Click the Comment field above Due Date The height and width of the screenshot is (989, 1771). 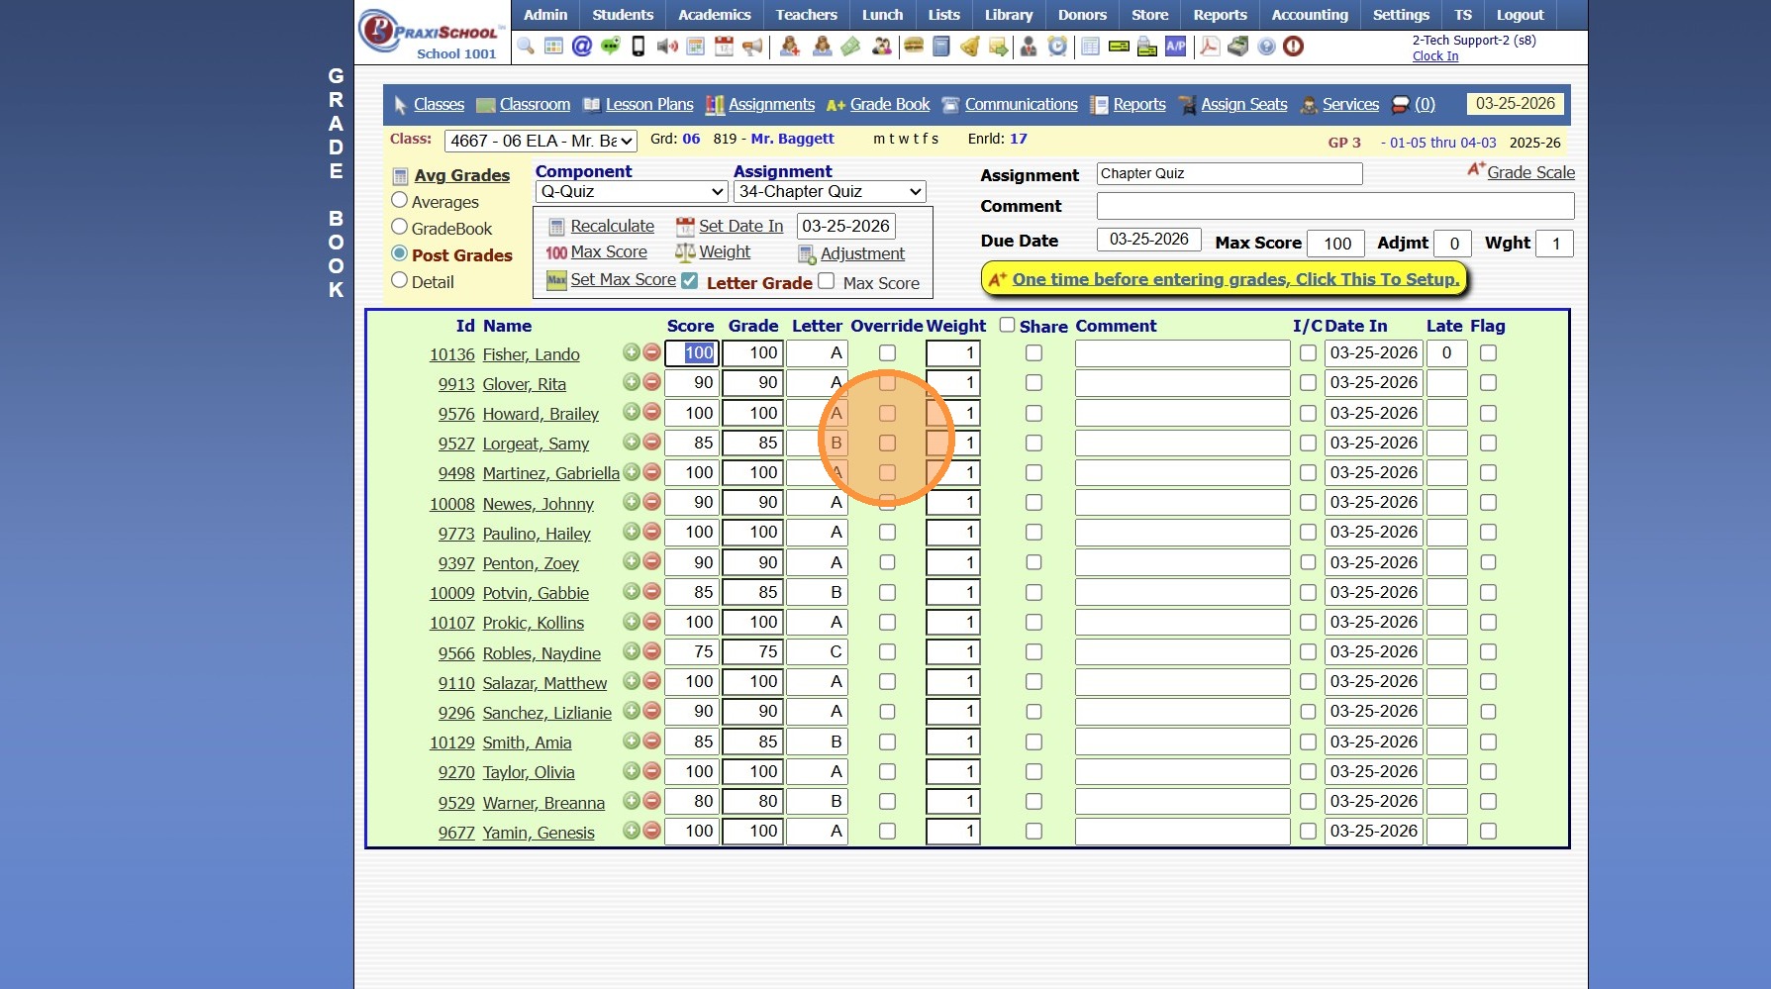coord(1334,206)
